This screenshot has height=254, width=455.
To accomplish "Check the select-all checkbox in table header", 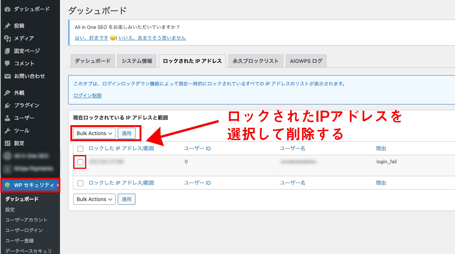I will 80,148.
